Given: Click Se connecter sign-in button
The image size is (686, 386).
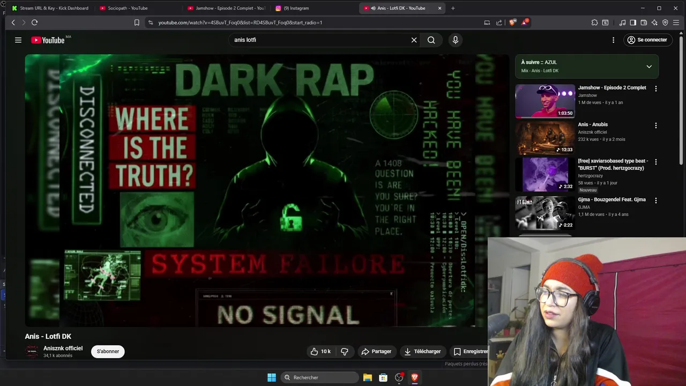Looking at the screenshot, I should [x=647, y=40].
